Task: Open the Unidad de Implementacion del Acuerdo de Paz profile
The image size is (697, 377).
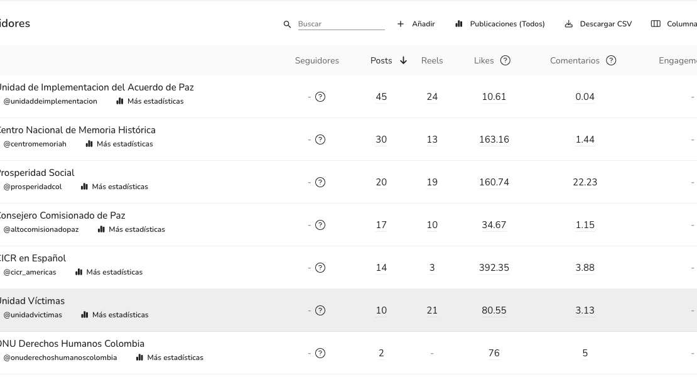Action: pos(96,87)
